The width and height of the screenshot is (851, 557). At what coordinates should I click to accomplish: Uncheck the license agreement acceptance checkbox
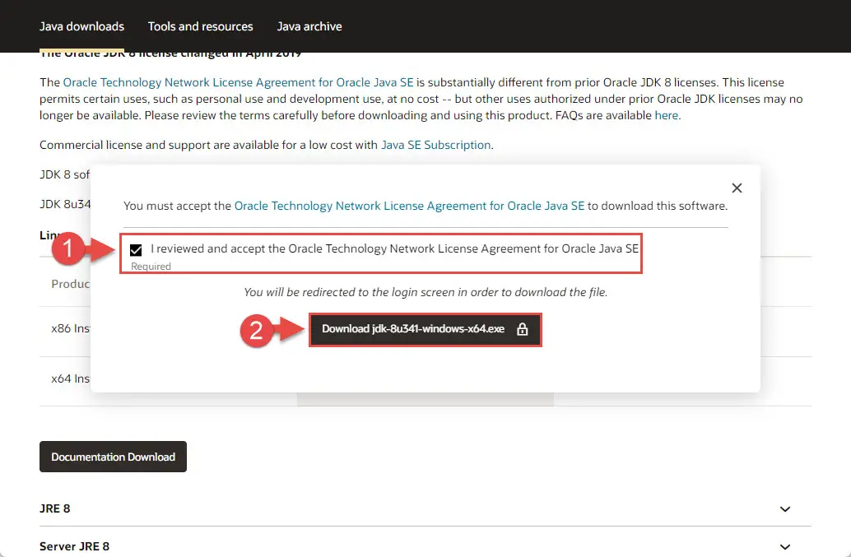[x=136, y=249]
